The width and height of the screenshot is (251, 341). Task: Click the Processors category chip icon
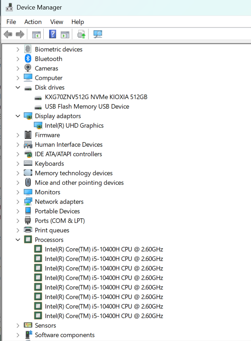click(x=28, y=239)
